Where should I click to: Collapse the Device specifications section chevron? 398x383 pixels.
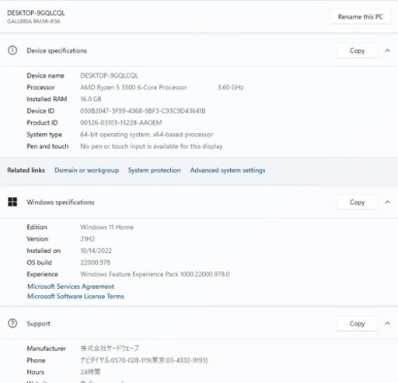[387, 51]
